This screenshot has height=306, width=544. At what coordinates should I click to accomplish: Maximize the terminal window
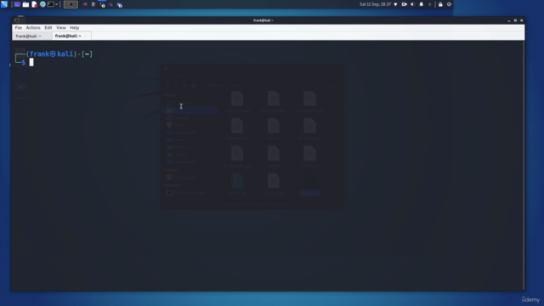point(515,20)
